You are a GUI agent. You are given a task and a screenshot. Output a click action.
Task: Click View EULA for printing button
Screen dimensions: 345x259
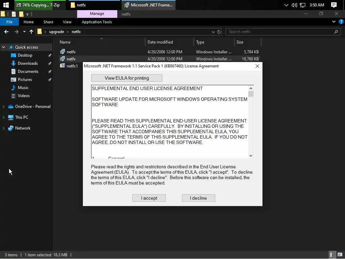click(127, 78)
